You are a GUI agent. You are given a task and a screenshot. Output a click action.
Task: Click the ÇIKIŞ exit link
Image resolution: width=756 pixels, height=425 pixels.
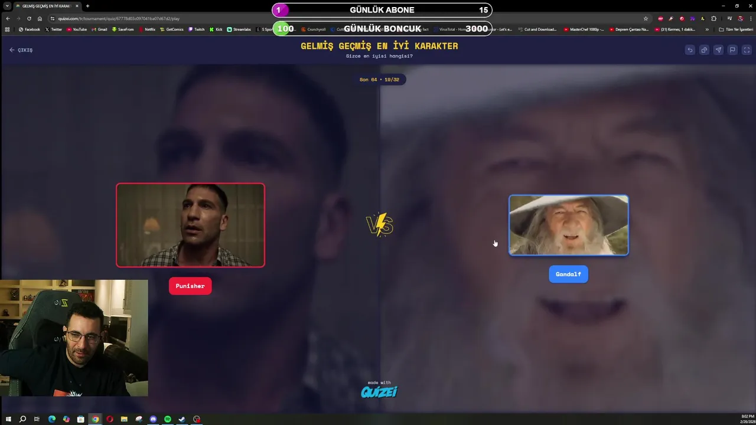pyautogui.click(x=21, y=50)
